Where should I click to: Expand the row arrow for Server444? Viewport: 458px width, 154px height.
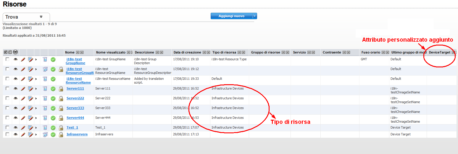pos(36,118)
